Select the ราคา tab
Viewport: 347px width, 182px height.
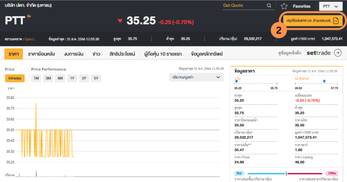[x=14, y=54]
